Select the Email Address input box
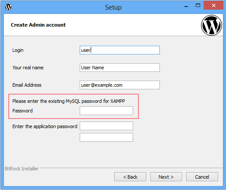This screenshot has height=190, width=226. coord(120,85)
